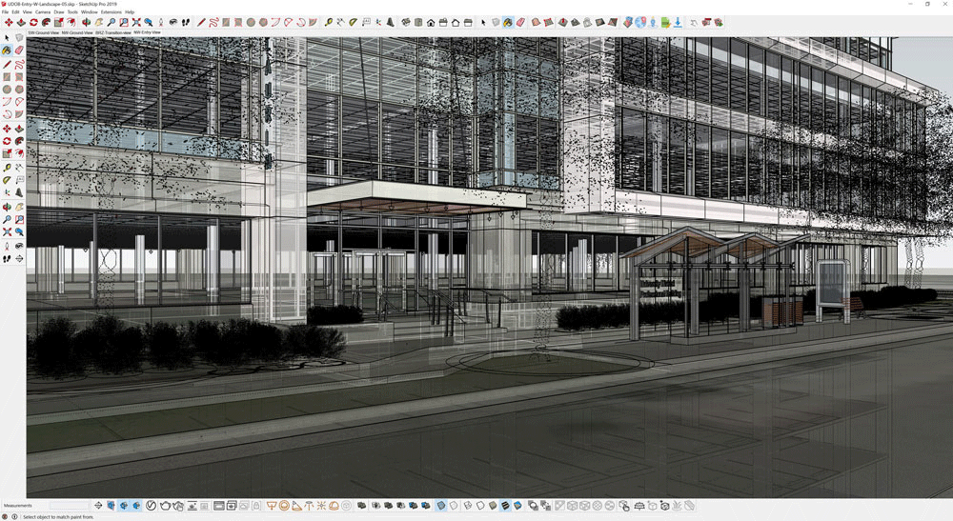The height and width of the screenshot is (521, 953).
Task: Toggle X-Ray face style in the bottom toolbar
Action: tap(441, 505)
